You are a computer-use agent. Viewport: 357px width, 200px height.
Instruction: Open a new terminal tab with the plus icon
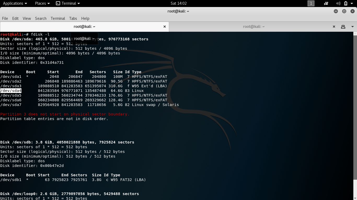[343, 26]
